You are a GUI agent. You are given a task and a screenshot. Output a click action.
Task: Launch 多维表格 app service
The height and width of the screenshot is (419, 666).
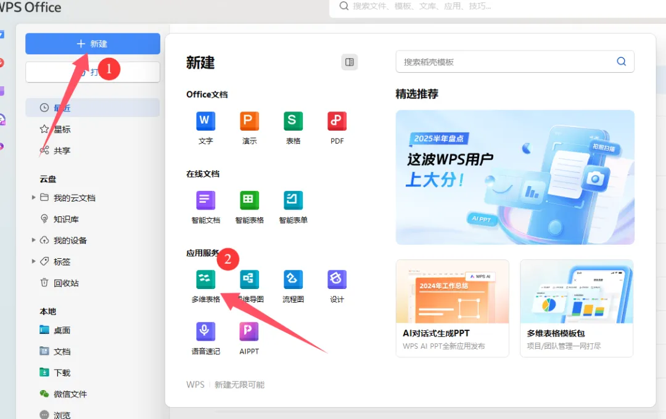(205, 287)
